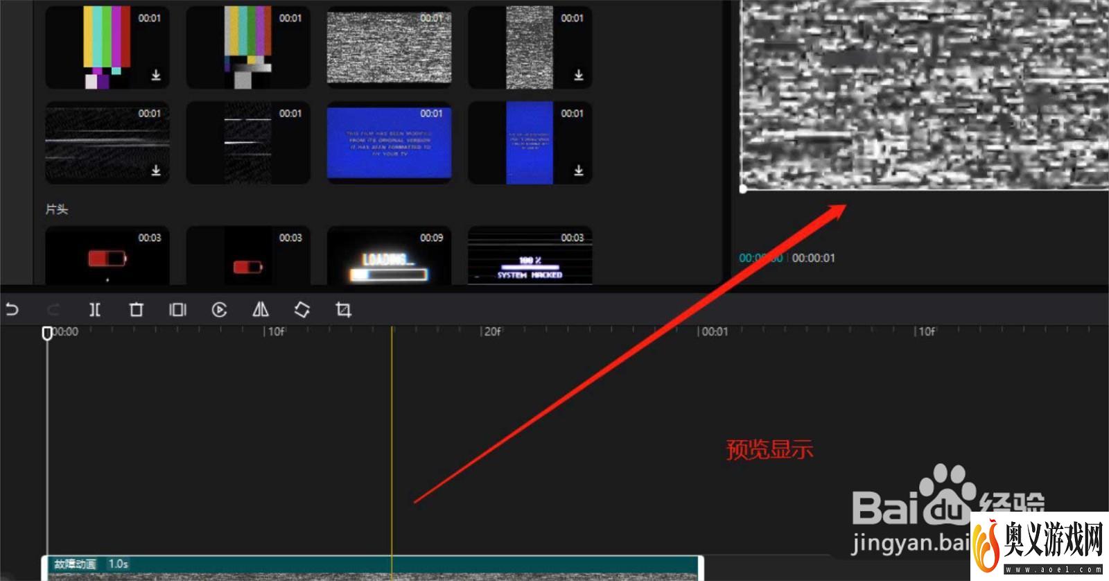Open the crop tool
Viewport: 1109px width, 581px height.
click(343, 309)
